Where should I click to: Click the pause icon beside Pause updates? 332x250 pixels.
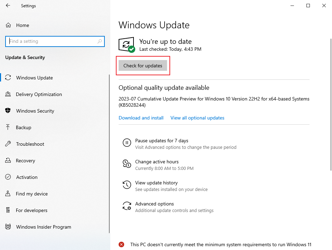point(127,143)
